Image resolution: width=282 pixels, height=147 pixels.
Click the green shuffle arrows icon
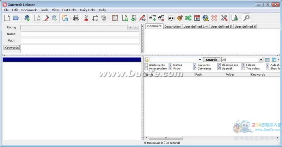click(x=188, y=18)
